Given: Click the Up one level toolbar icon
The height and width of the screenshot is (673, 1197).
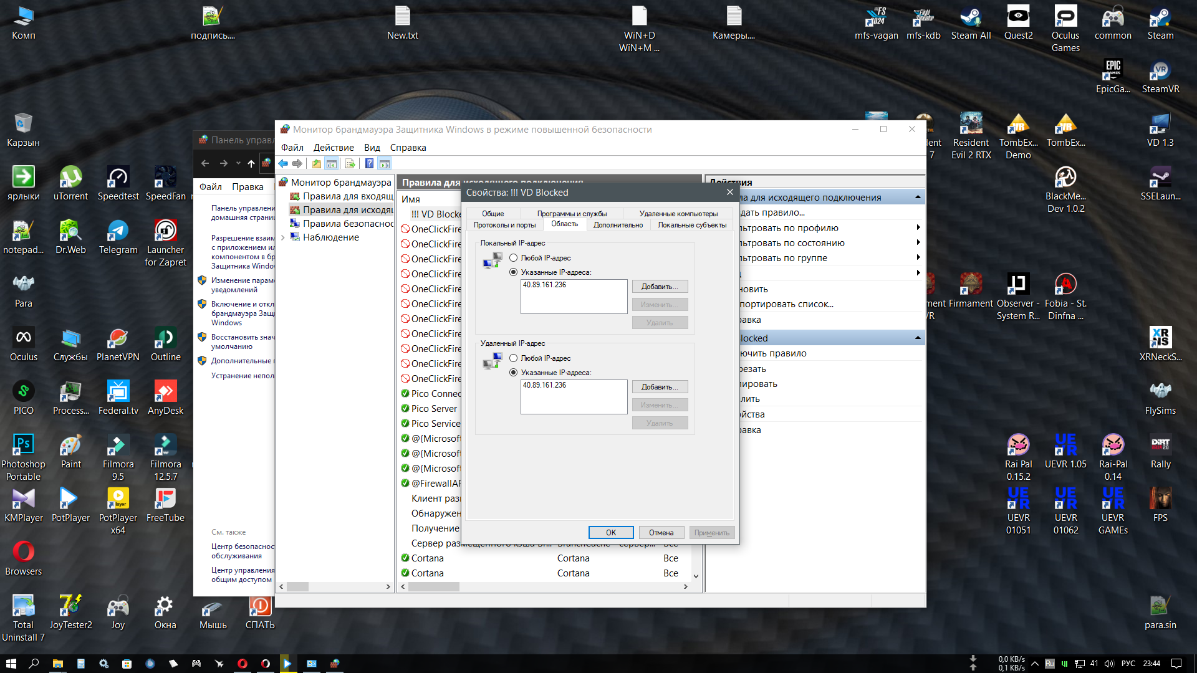Looking at the screenshot, I should click(317, 163).
